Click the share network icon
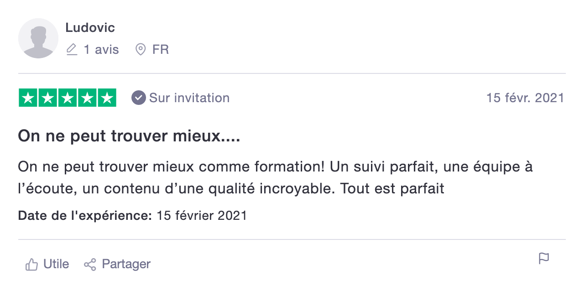This screenshot has width=585, height=291. point(90,264)
